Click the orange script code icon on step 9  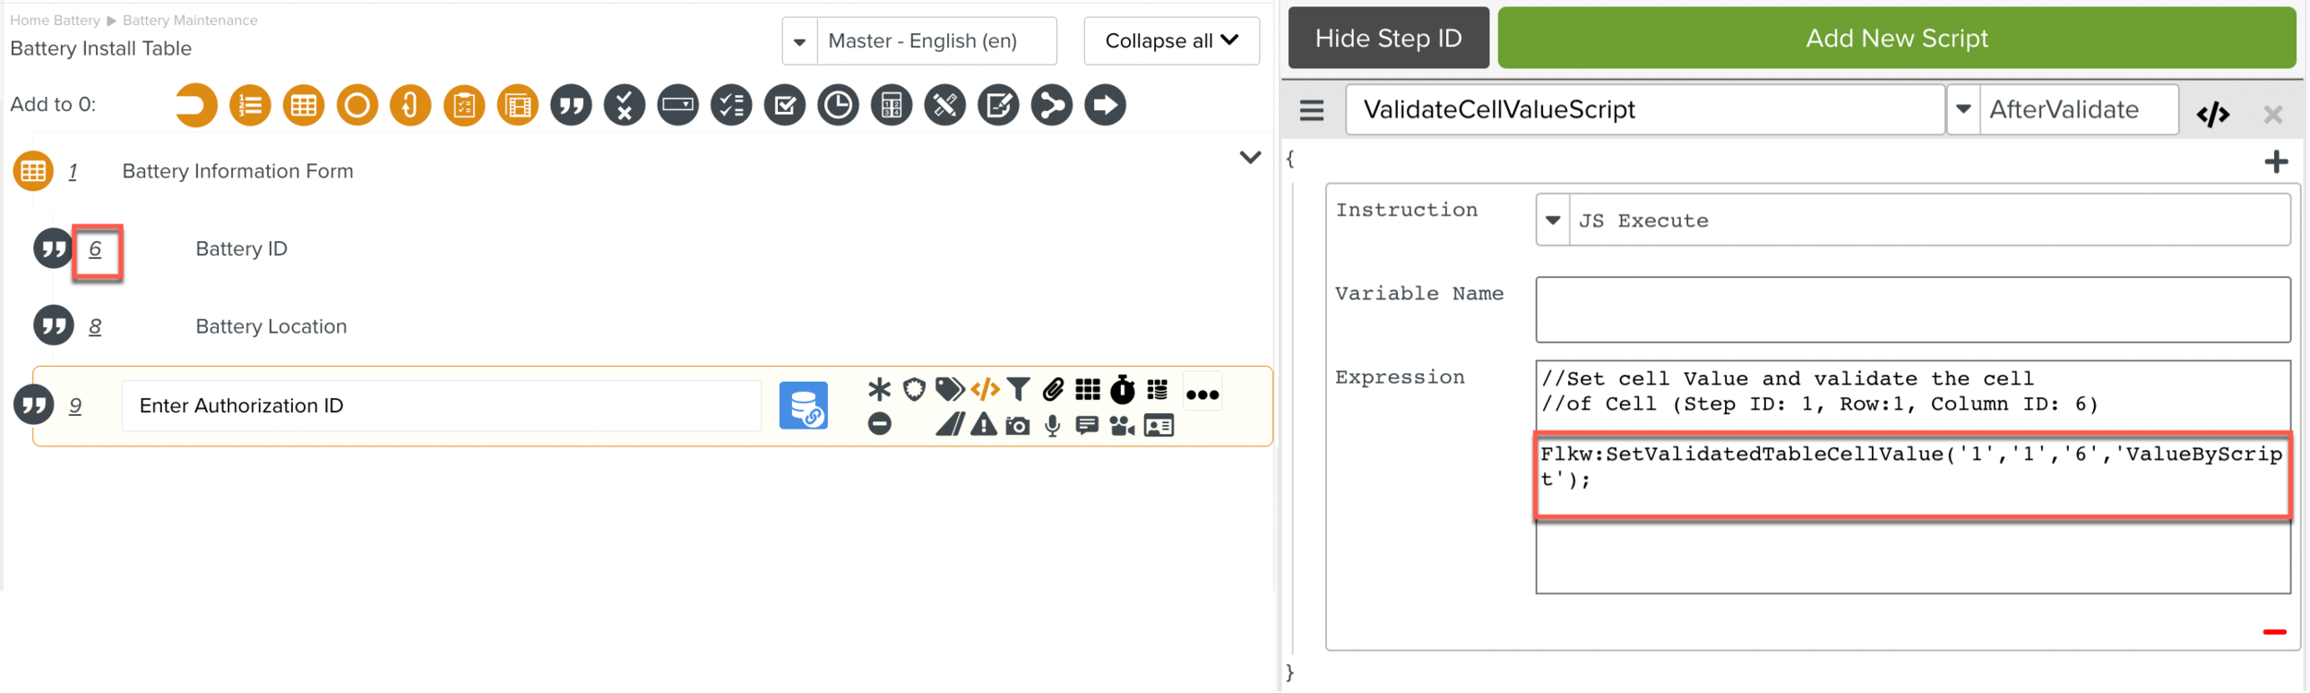click(985, 390)
